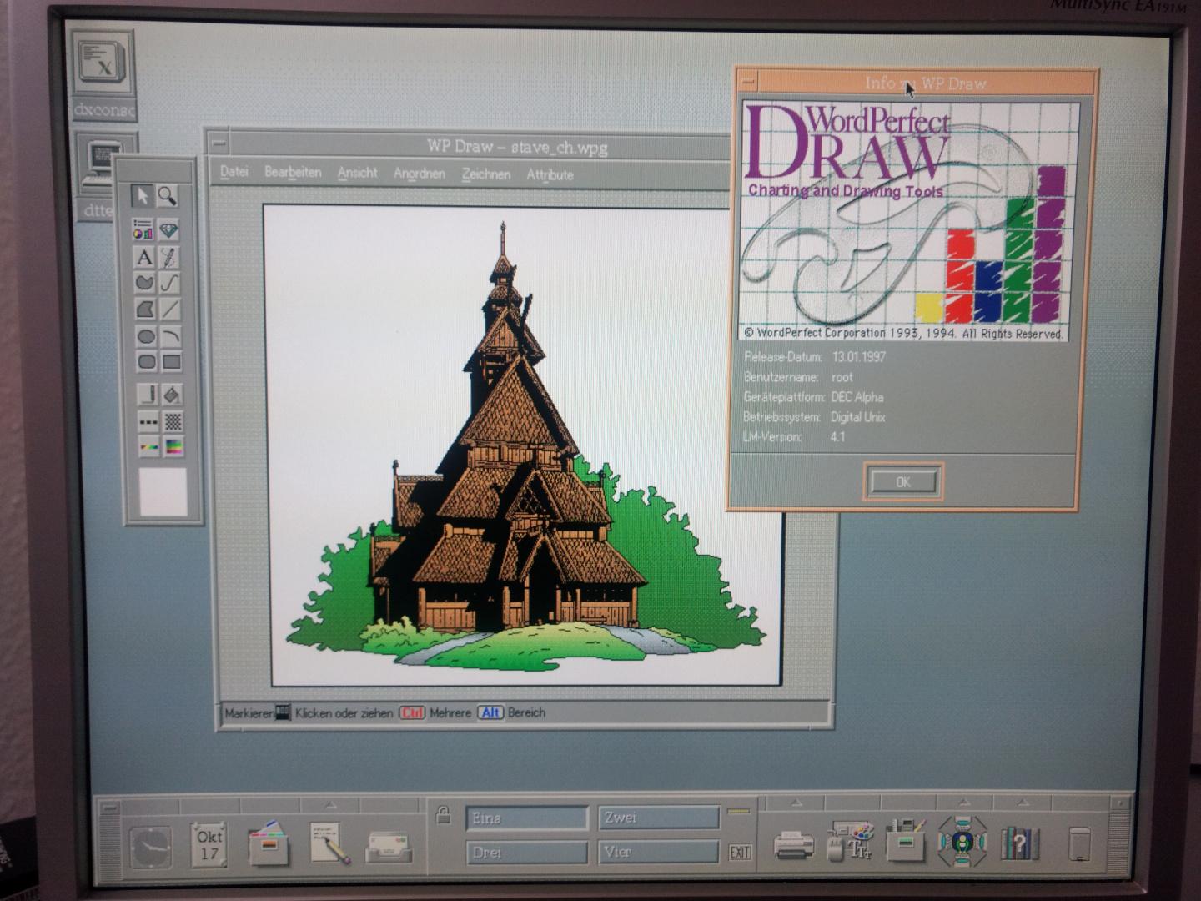Open the Info dialog window menu button
This screenshot has height=901, width=1201.
(x=749, y=82)
